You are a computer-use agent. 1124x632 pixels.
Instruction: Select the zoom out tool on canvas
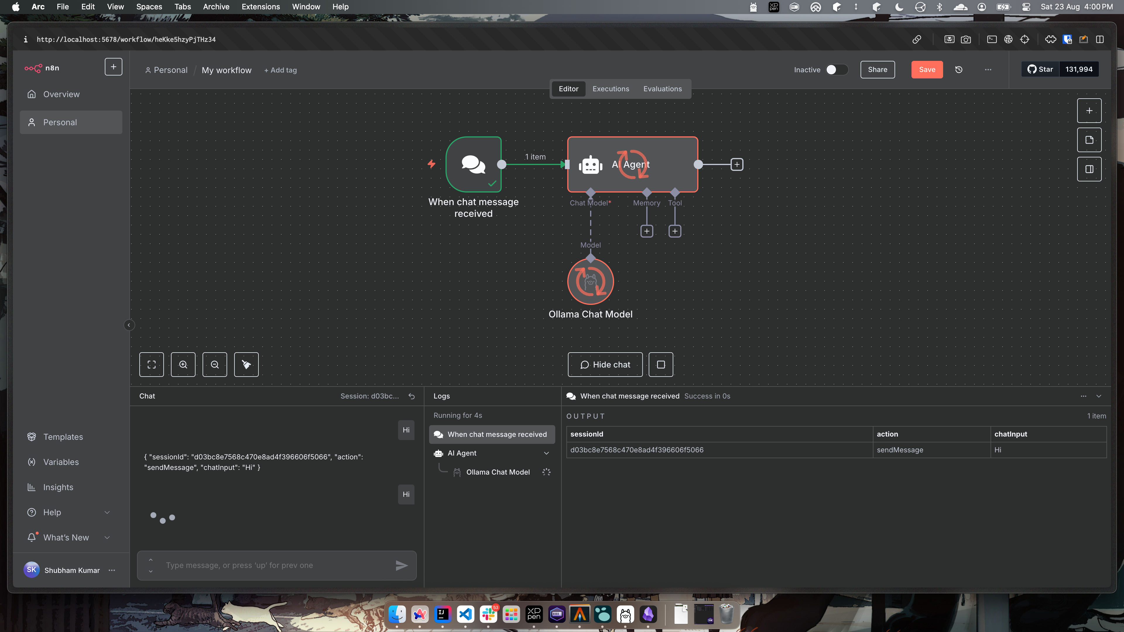[x=215, y=364]
